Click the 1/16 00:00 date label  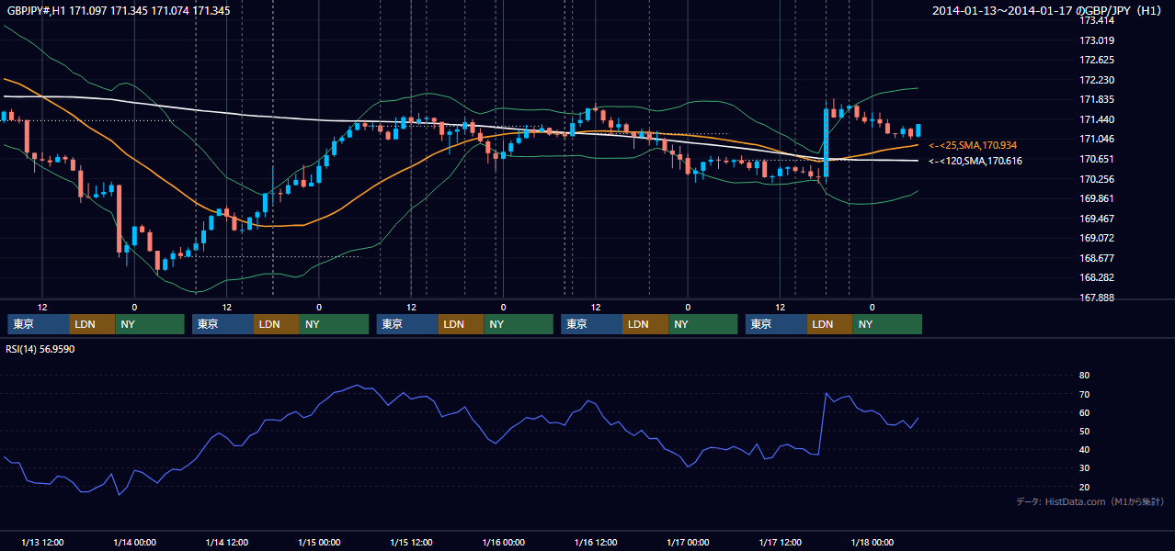pos(503,542)
